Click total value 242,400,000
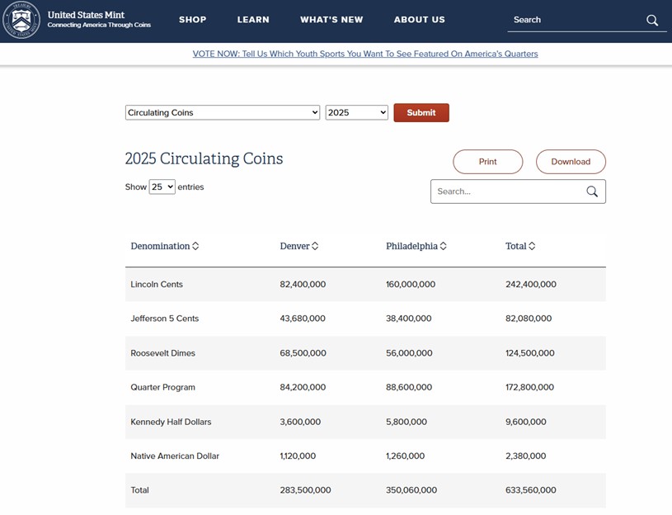The height and width of the screenshot is (515, 672). click(530, 284)
